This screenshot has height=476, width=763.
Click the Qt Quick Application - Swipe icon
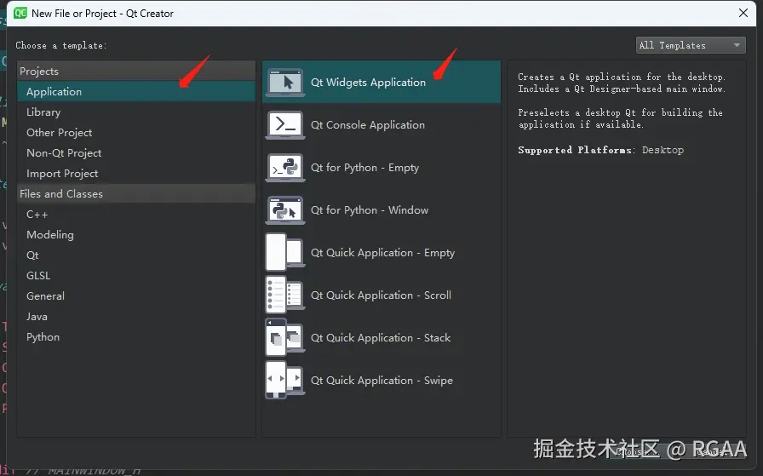pyautogui.click(x=285, y=380)
